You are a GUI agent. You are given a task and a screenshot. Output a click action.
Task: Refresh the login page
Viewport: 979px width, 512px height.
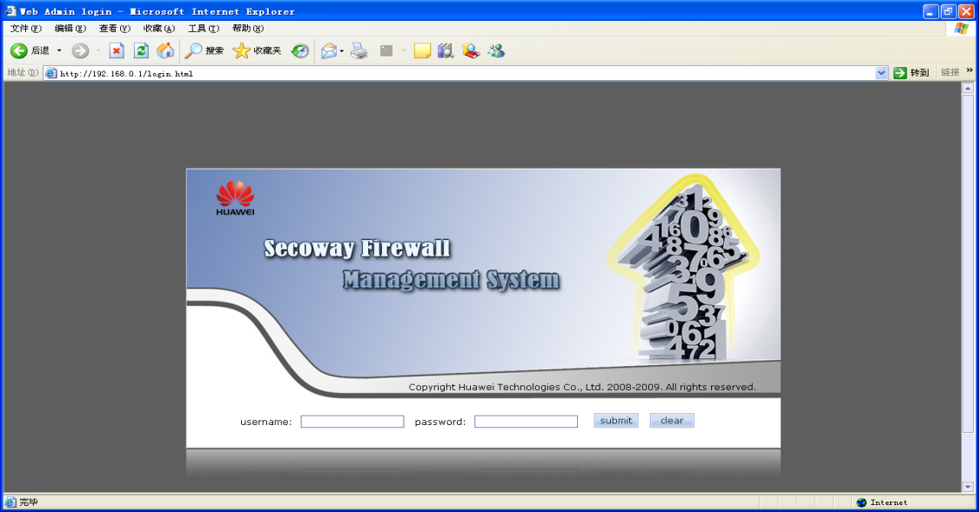coord(141,50)
